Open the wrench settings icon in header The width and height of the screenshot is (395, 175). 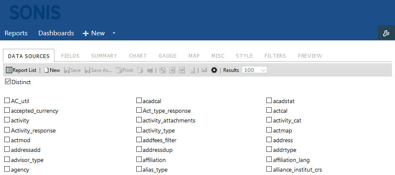point(386,33)
